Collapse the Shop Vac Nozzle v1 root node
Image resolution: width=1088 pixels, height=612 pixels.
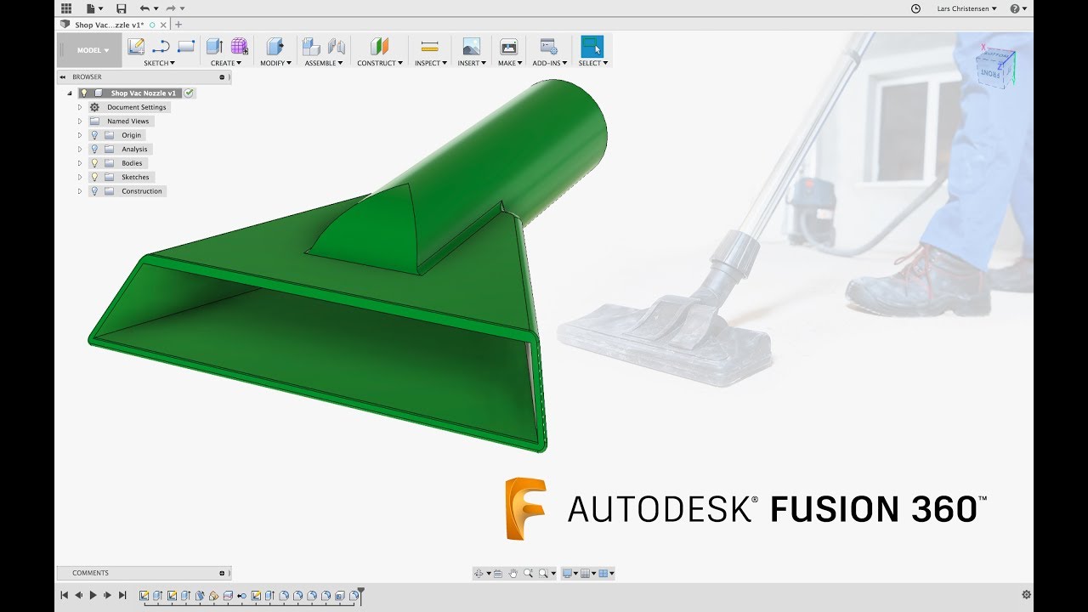click(x=70, y=93)
